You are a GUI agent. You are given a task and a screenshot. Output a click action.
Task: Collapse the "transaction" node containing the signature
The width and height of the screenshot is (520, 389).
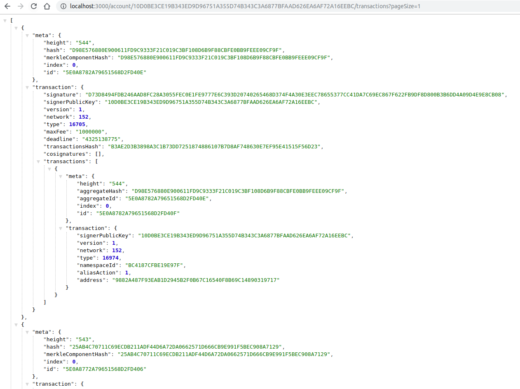click(x=28, y=87)
